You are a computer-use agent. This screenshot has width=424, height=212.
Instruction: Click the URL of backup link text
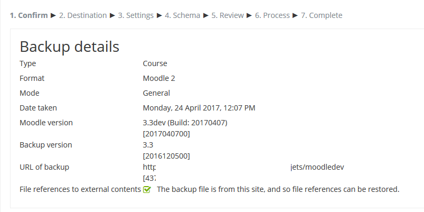click(x=243, y=167)
